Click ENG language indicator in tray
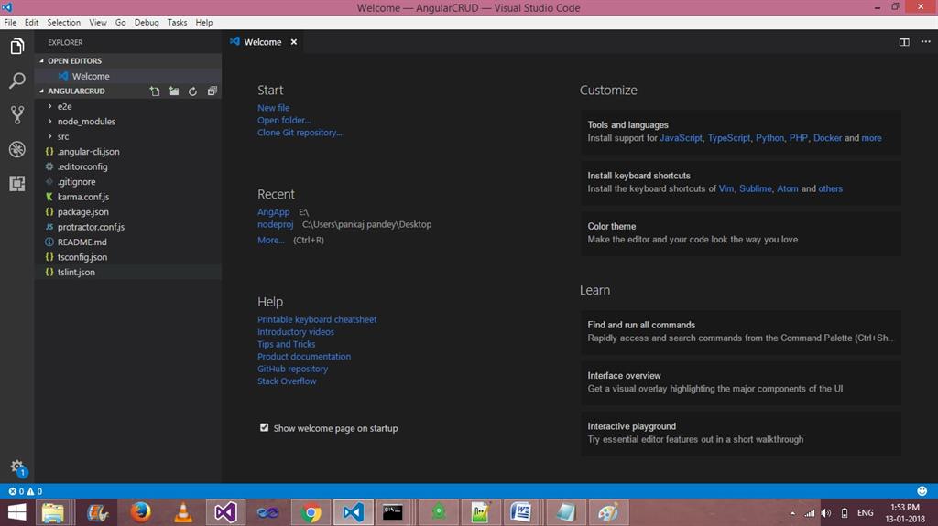Screen dimensions: 938x526 tap(865, 513)
